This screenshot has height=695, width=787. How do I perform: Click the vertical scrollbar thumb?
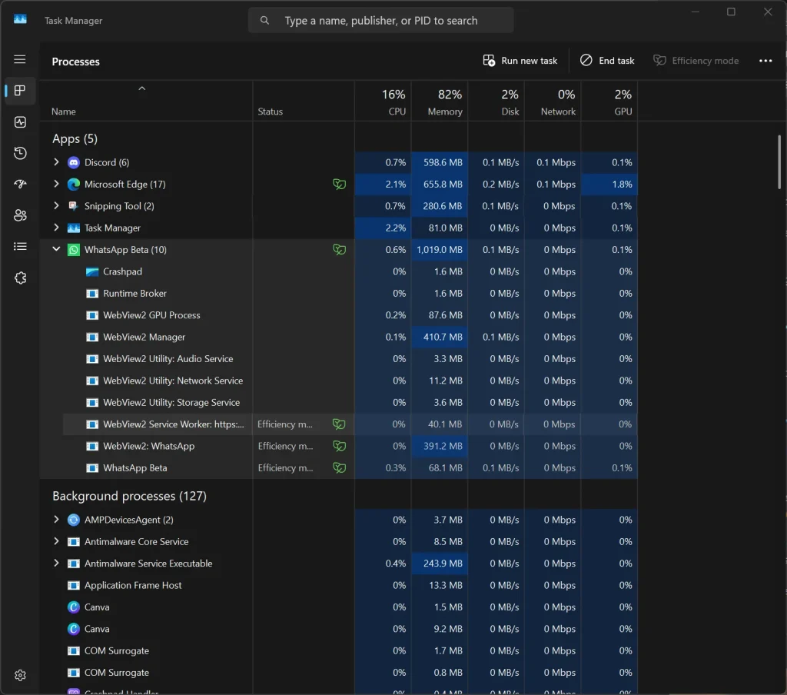(x=779, y=161)
